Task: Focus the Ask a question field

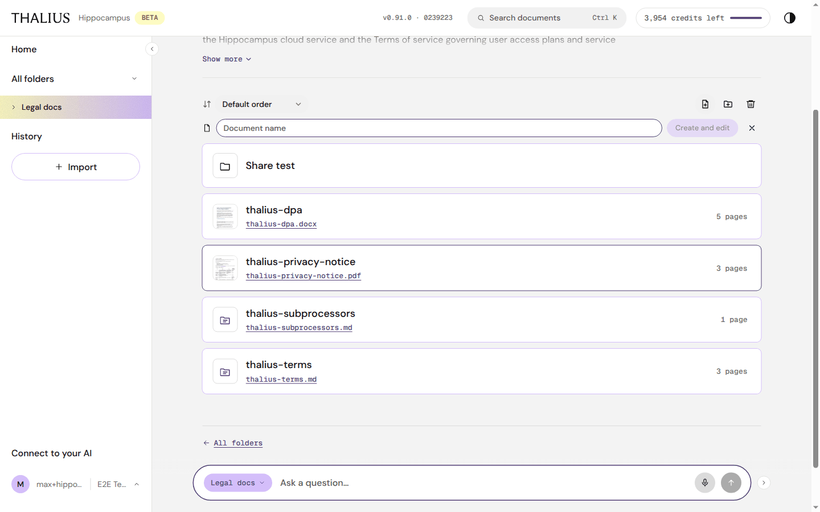Action: [x=484, y=482]
